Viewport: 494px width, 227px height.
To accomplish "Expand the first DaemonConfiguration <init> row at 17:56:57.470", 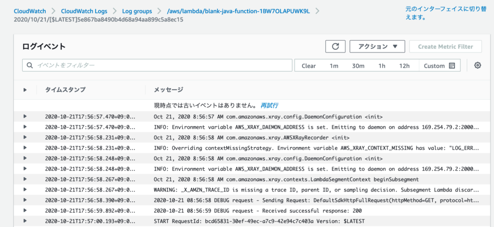I will [25, 117].
